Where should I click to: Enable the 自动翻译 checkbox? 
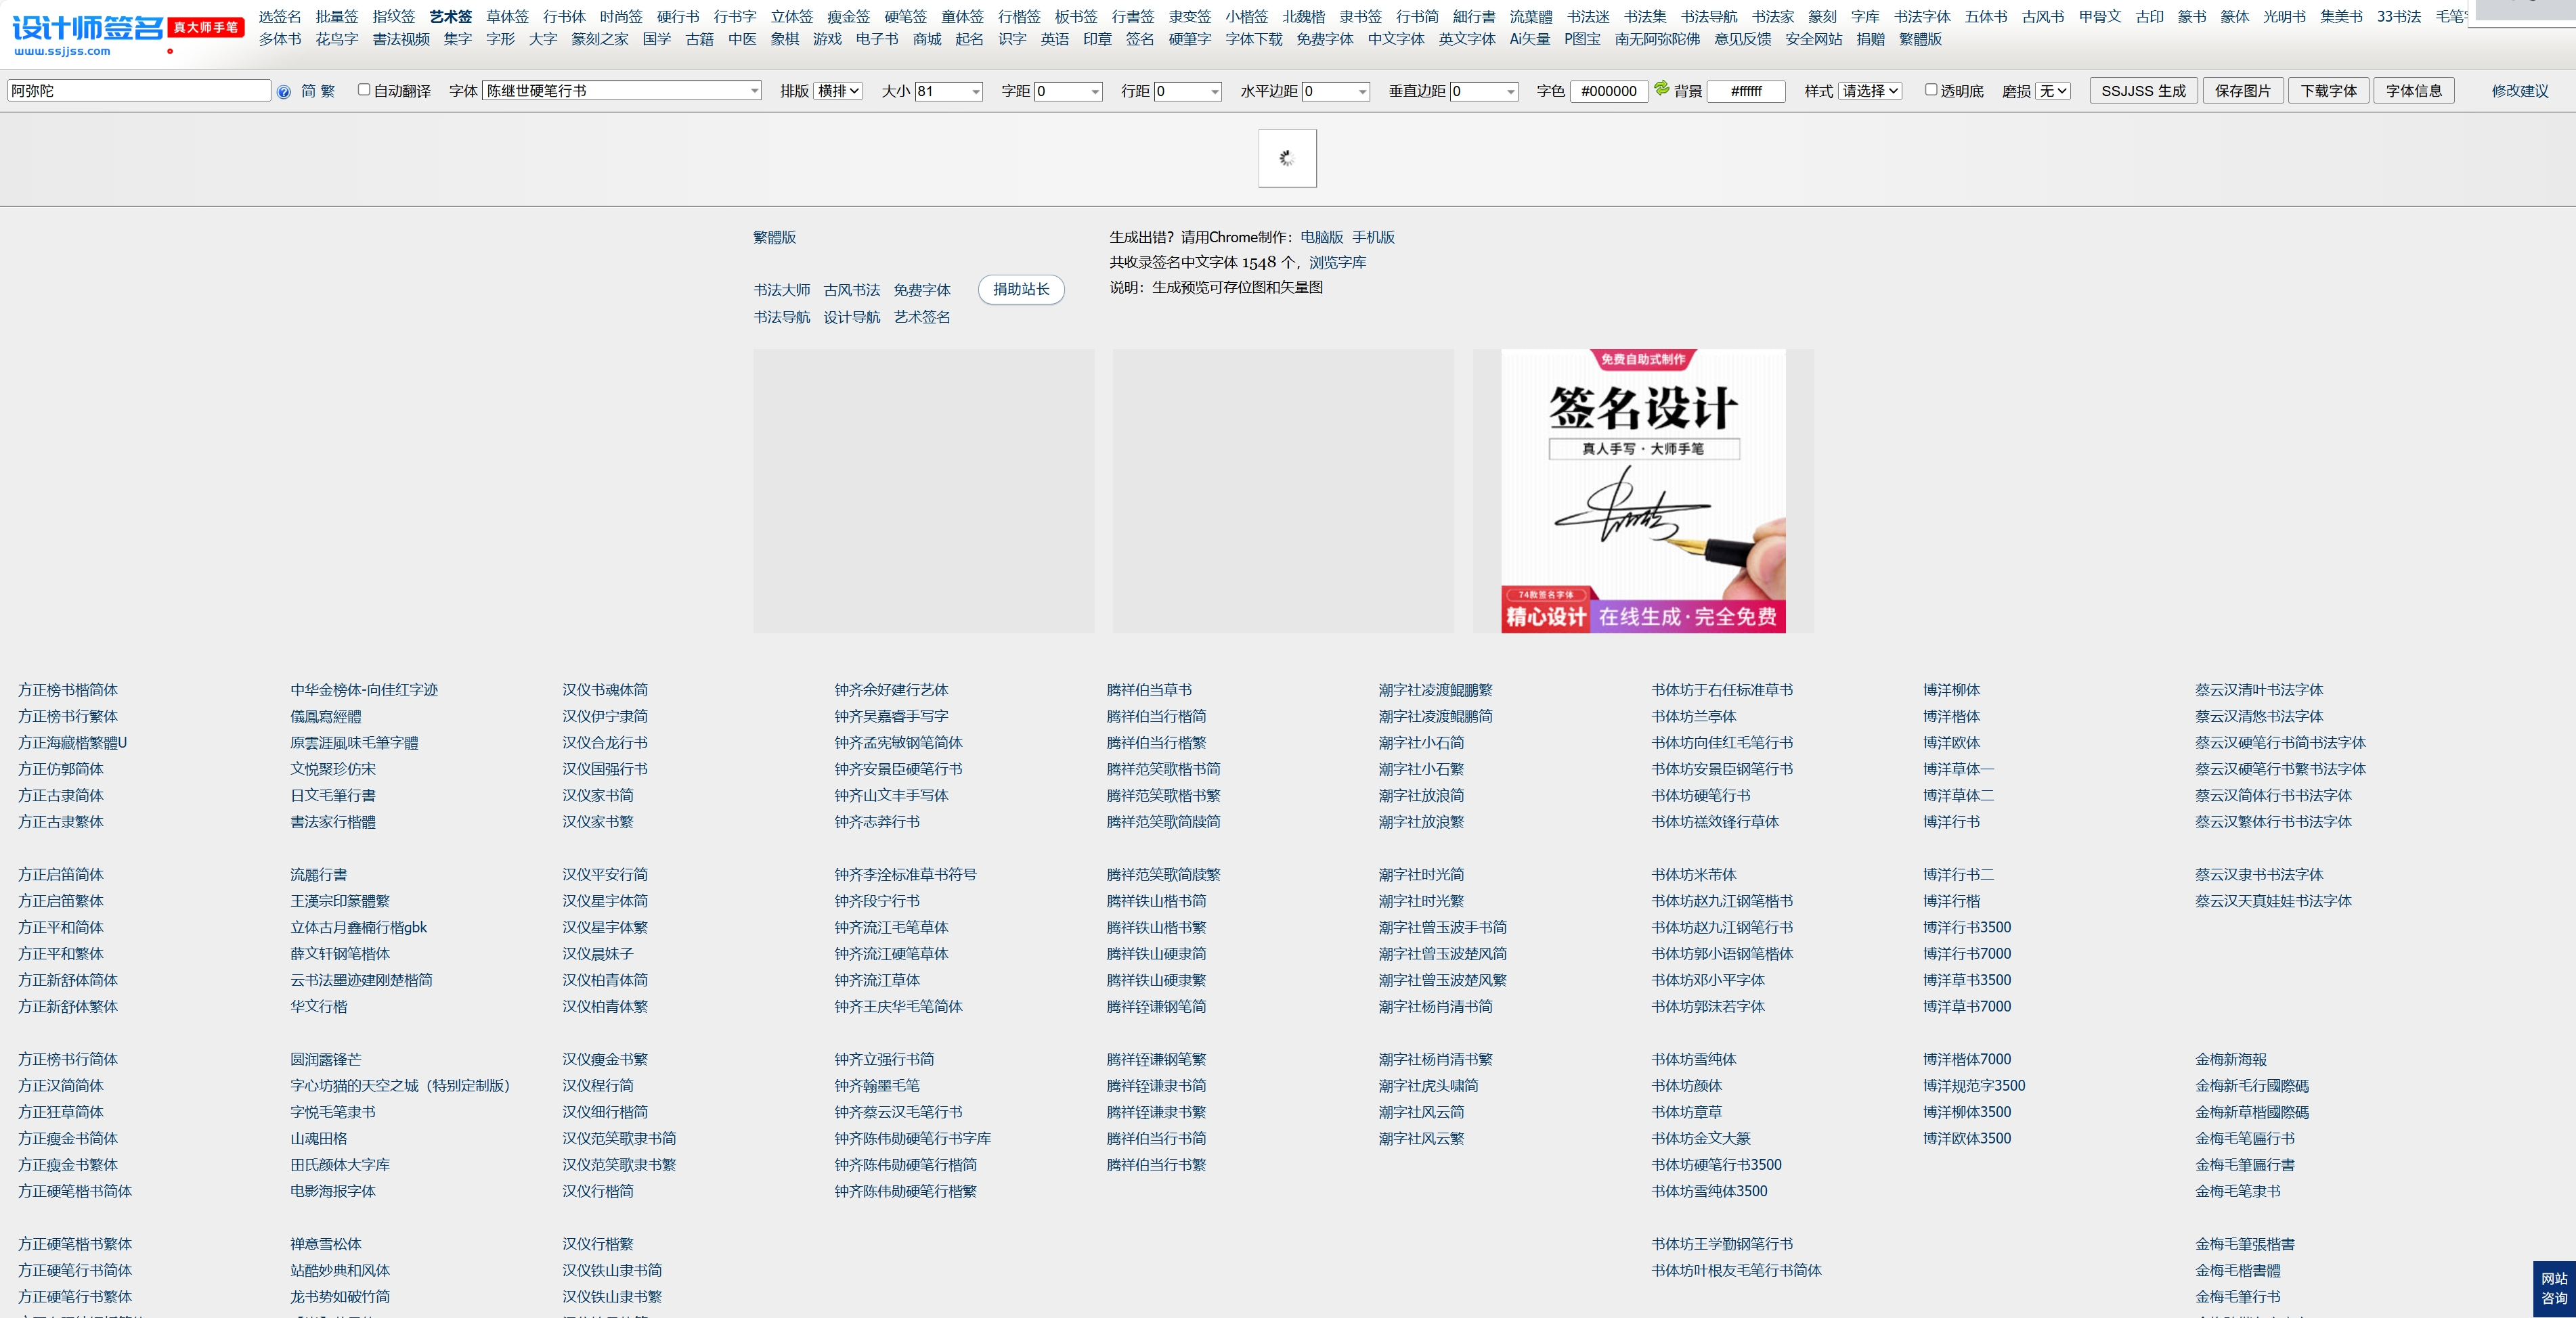pyautogui.click(x=364, y=90)
